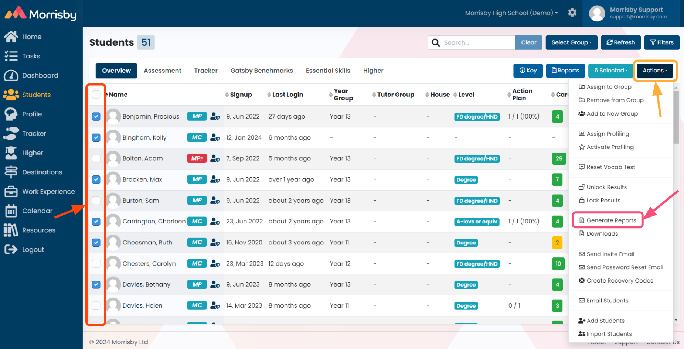The image size is (684, 349).
Task: Check the Davies, Helen checkbox
Action: coord(96,305)
